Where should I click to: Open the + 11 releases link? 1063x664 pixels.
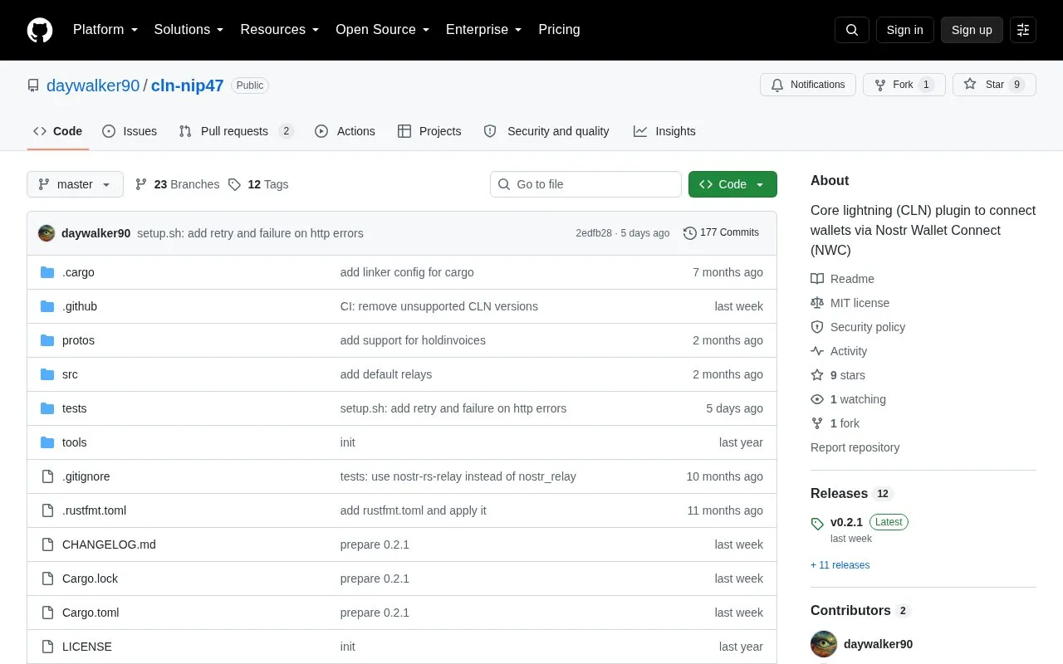coord(840,565)
